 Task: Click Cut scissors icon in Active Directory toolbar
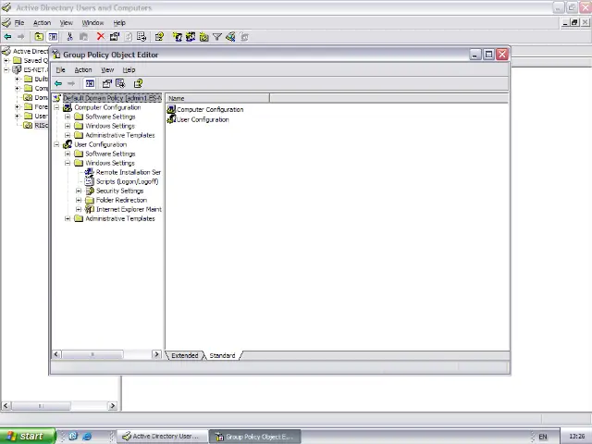point(69,37)
